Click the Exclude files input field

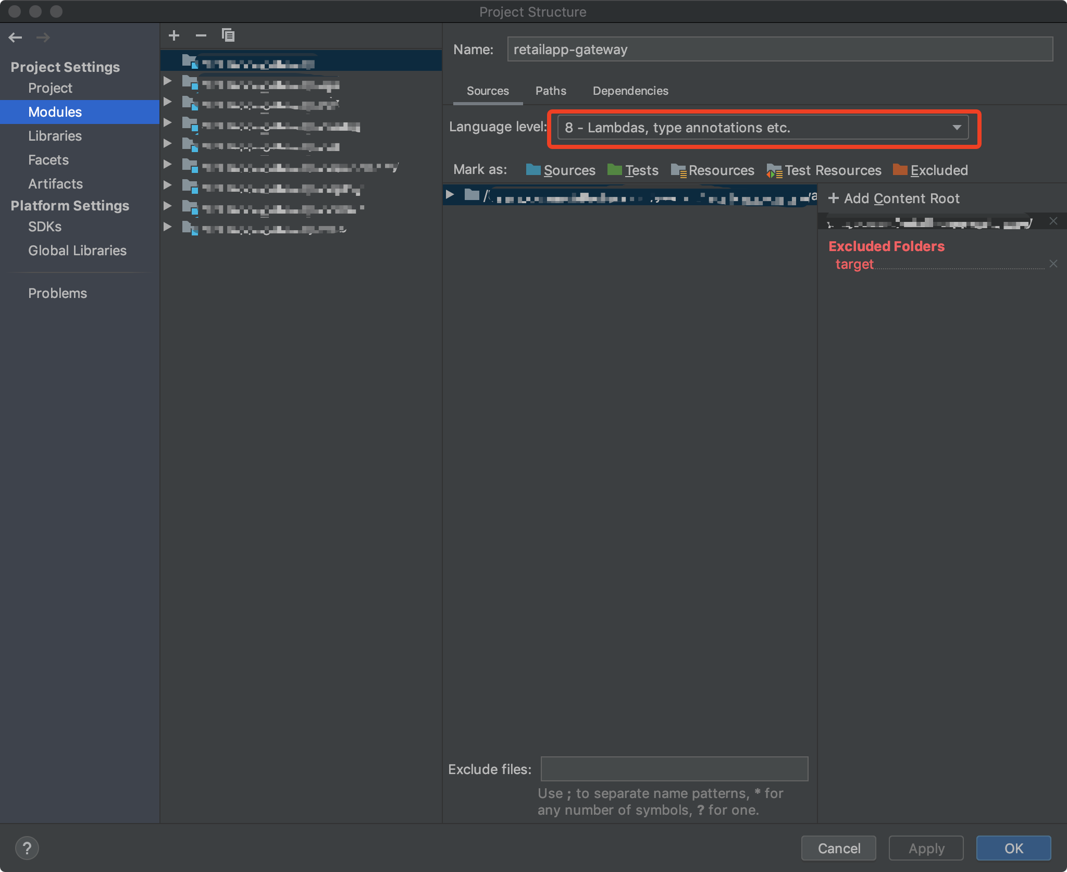(x=674, y=769)
